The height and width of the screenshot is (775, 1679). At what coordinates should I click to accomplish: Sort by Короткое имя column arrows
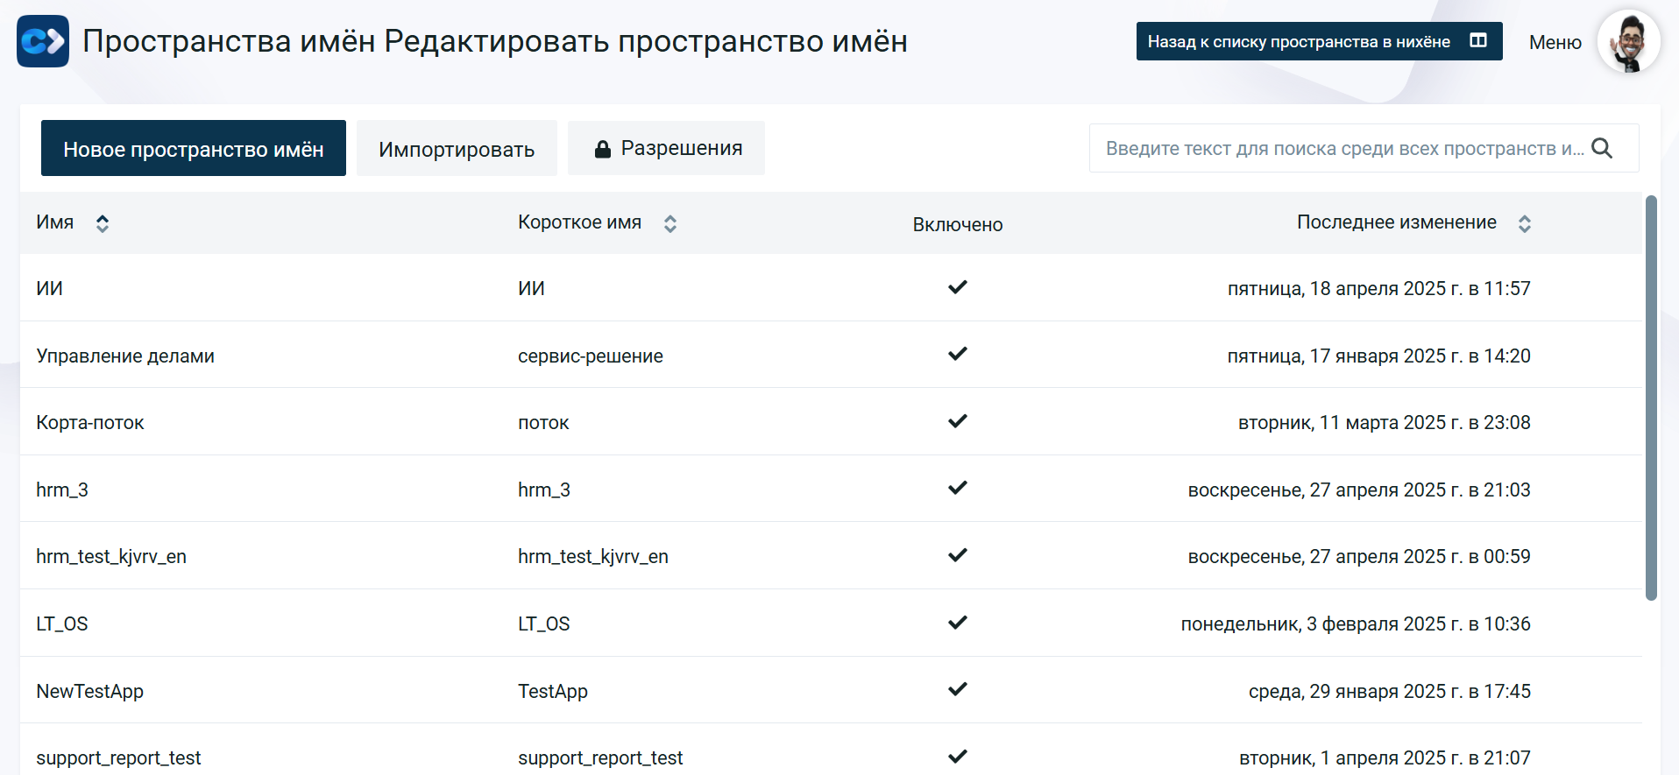click(x=670, y=223)
